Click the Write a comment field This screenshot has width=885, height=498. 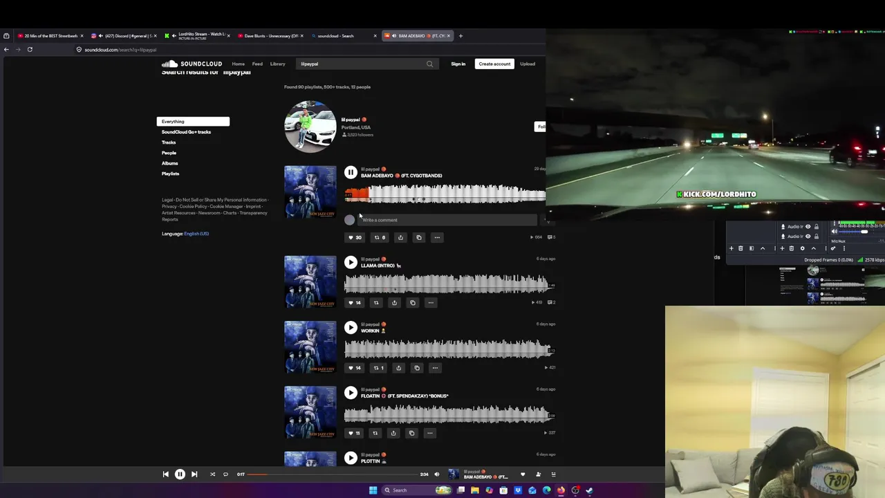tap(447, 220)
